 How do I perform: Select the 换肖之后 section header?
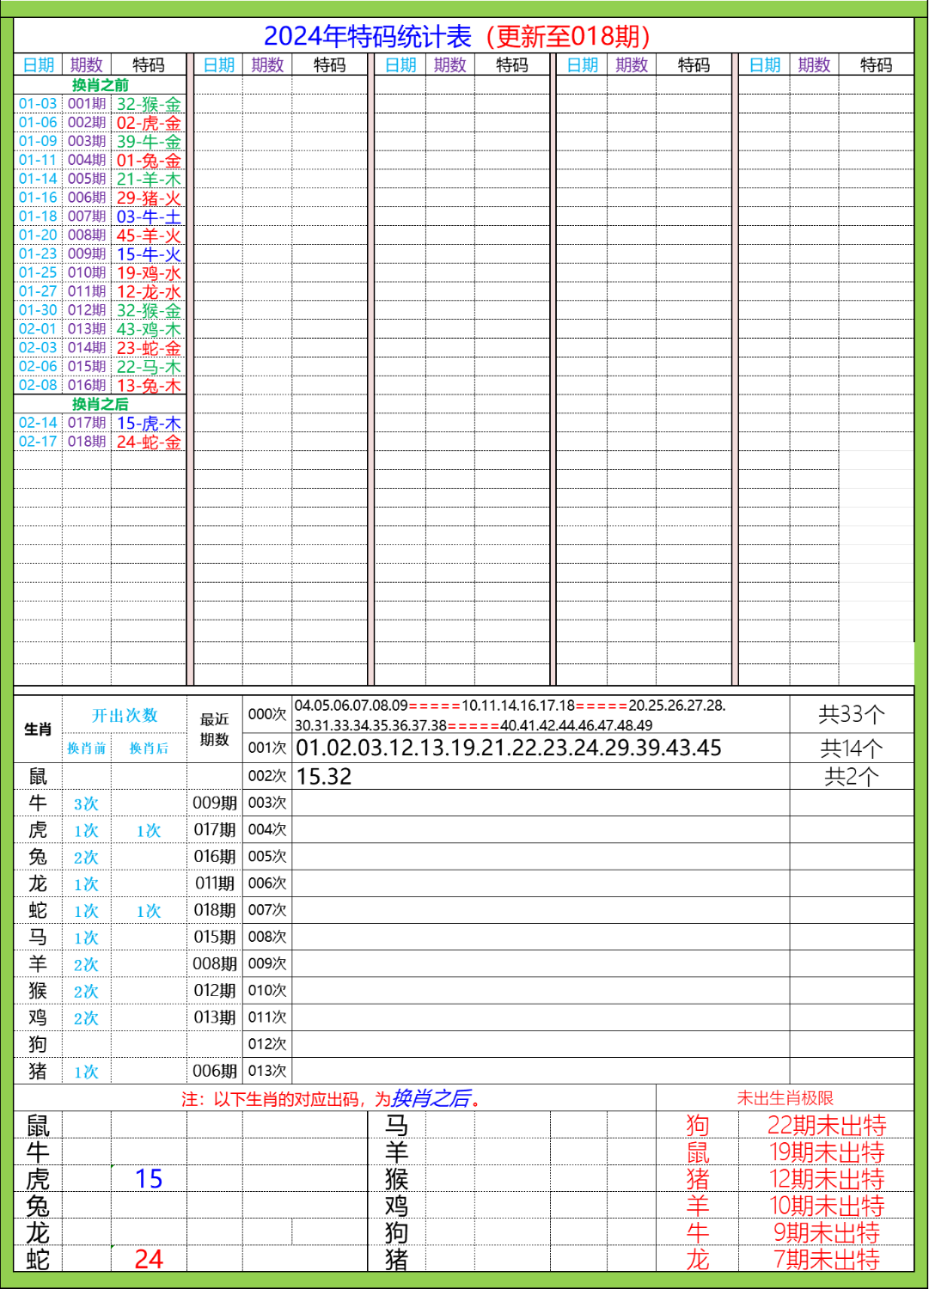coord(101,405)
